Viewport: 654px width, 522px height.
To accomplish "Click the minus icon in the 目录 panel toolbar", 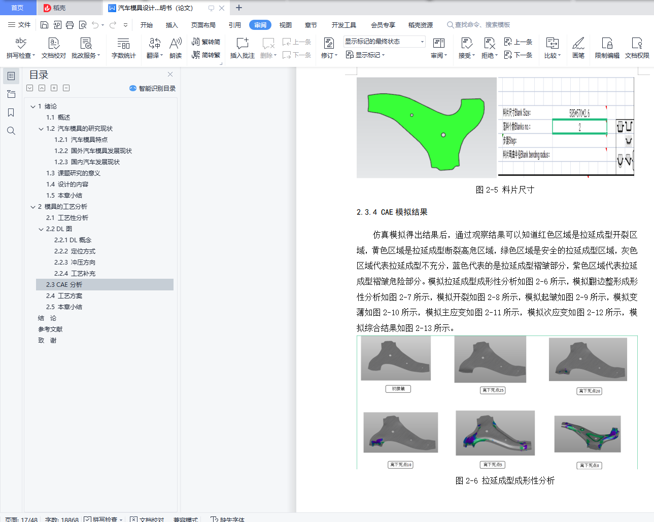I will pos(66,88).
